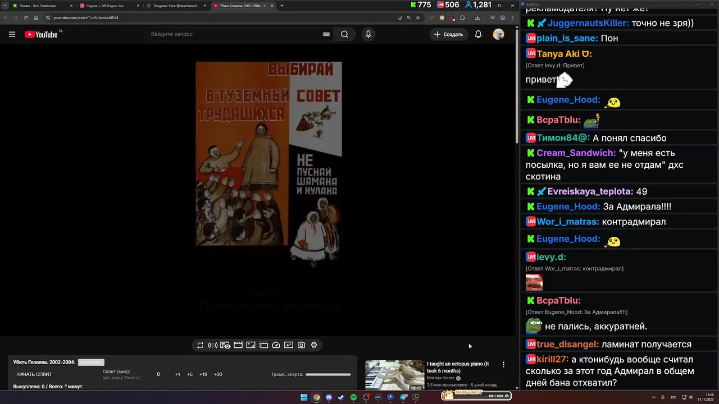Open more options for octopus piano video

503,364
